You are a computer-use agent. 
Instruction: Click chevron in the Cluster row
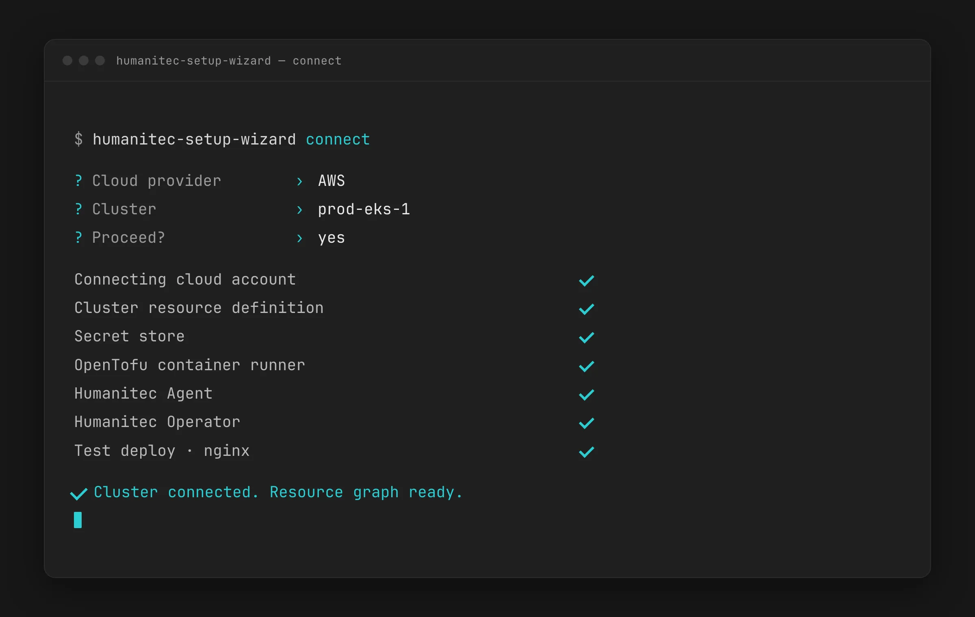pyautogui.click(x=299, y=210)
